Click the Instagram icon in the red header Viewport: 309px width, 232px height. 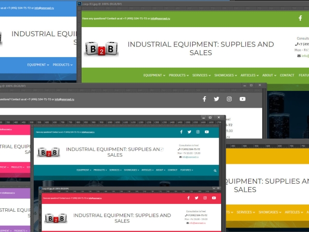[x=205, y=198]
